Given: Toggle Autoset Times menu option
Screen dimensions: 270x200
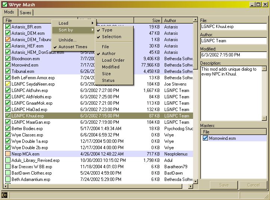Looking at the screenshot, I should (x=73, y=47).
